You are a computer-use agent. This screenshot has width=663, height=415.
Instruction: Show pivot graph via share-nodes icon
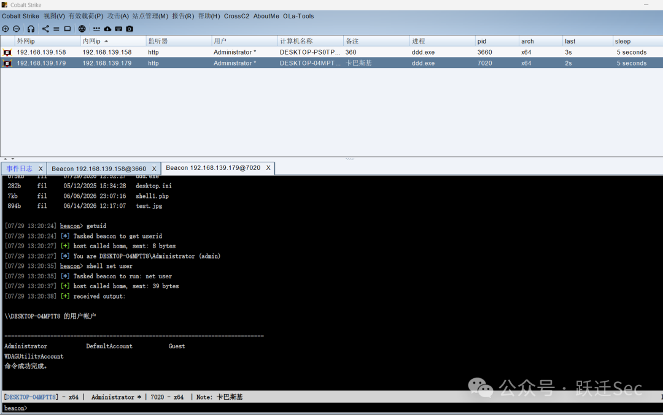45,29
